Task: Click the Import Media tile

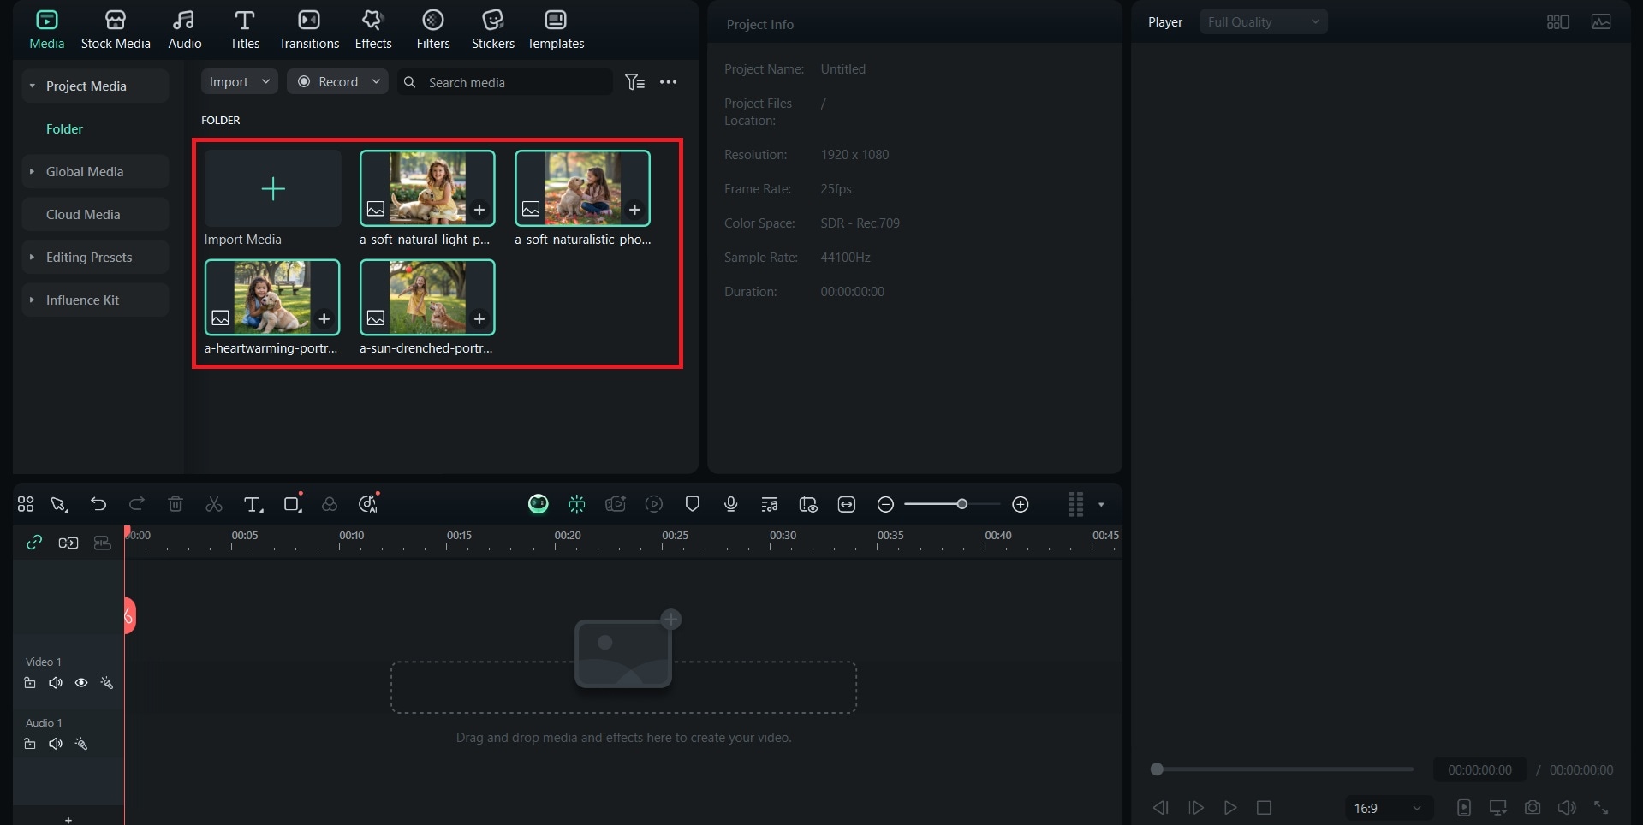Action: [x=272, y=189]
